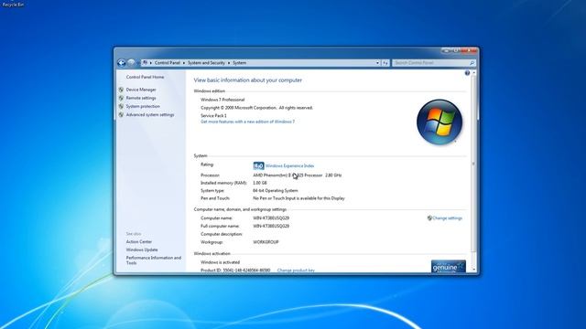Image resolution: width=586 pixels, height=329 pixels.
Task: Click the 1.00 GB installed memory value
Action: pos(260,183)
